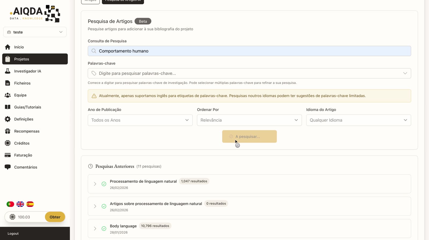Click the Definições gear icon
Screen dimensions: 429x240
pyautogui.click(x=8, y=119)
